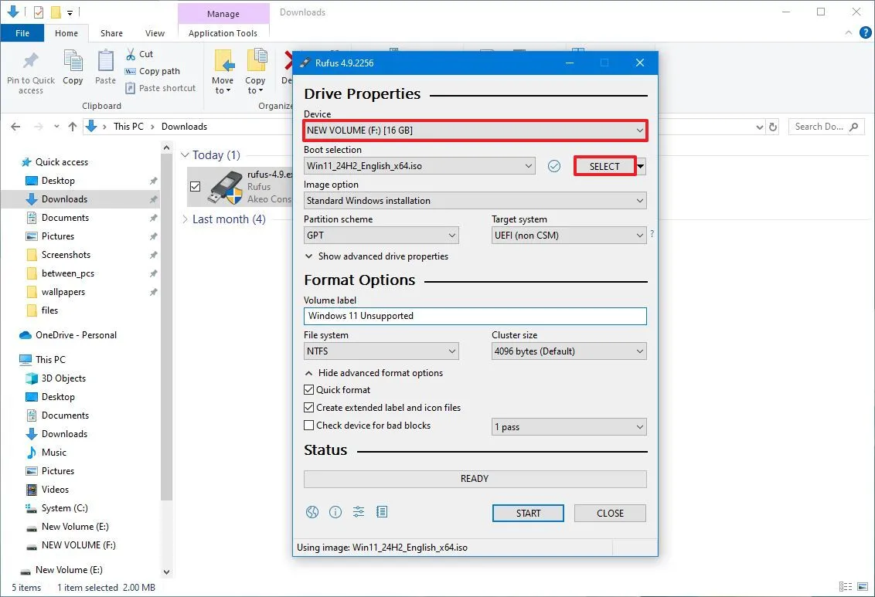
Task: Open the Rufus about info icon
Action: tap(335, 512)
